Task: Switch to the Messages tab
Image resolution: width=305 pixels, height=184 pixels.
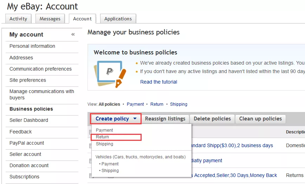Action: pos(50,19)
